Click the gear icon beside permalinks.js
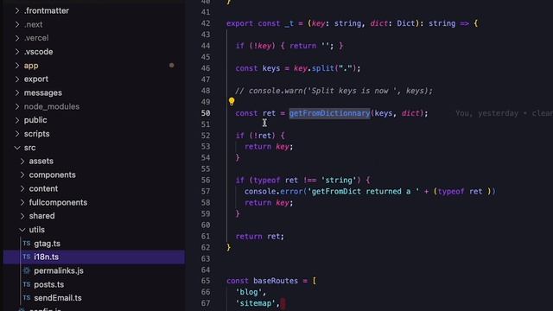 [27, 270]
